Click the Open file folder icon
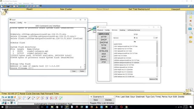This screenshot has width=194, height=109. click(5, 6)
